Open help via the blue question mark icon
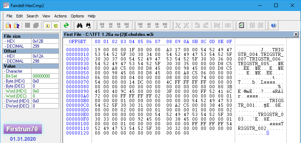301x143 pixels. point(273,25)
